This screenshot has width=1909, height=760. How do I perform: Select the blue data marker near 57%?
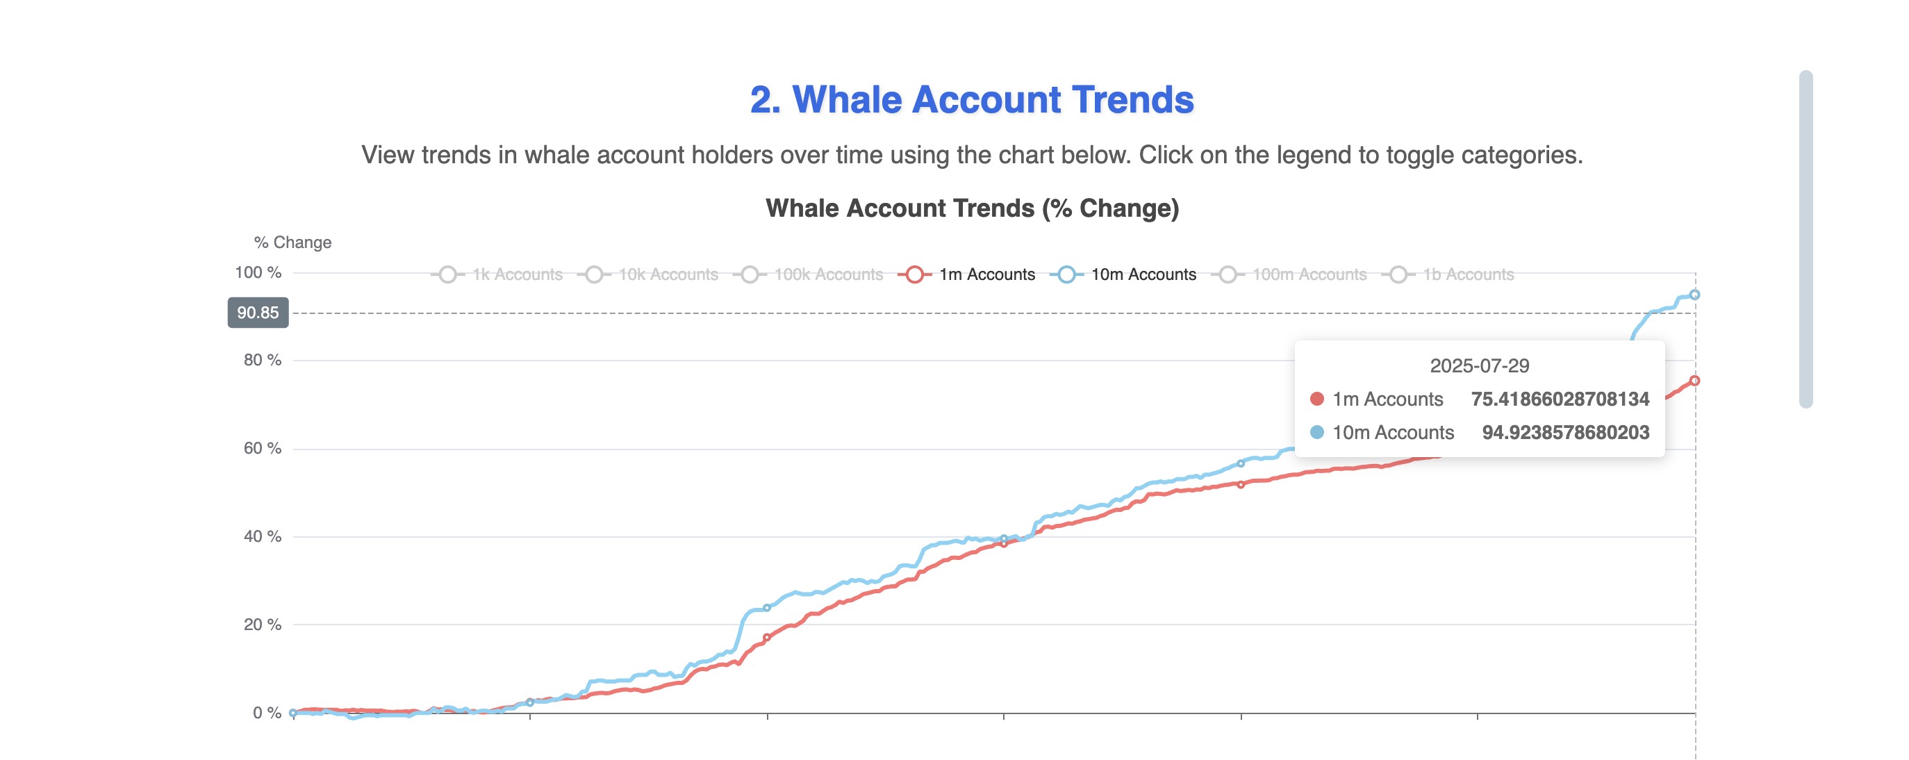click(1241, 463)
